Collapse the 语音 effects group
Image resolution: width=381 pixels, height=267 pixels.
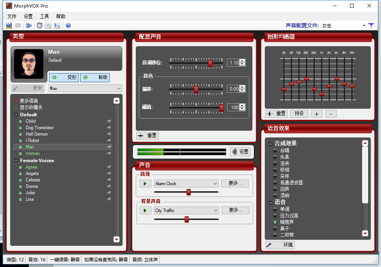point(271,203)
